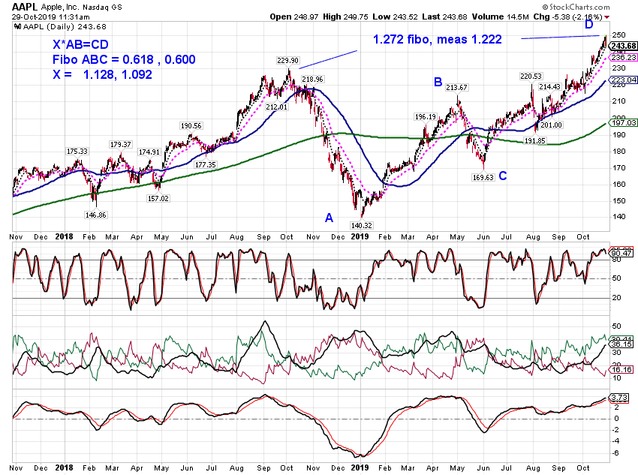Select the 243.68 last price label
This screenshot has width=638, height=475.
tap(623, 46)
